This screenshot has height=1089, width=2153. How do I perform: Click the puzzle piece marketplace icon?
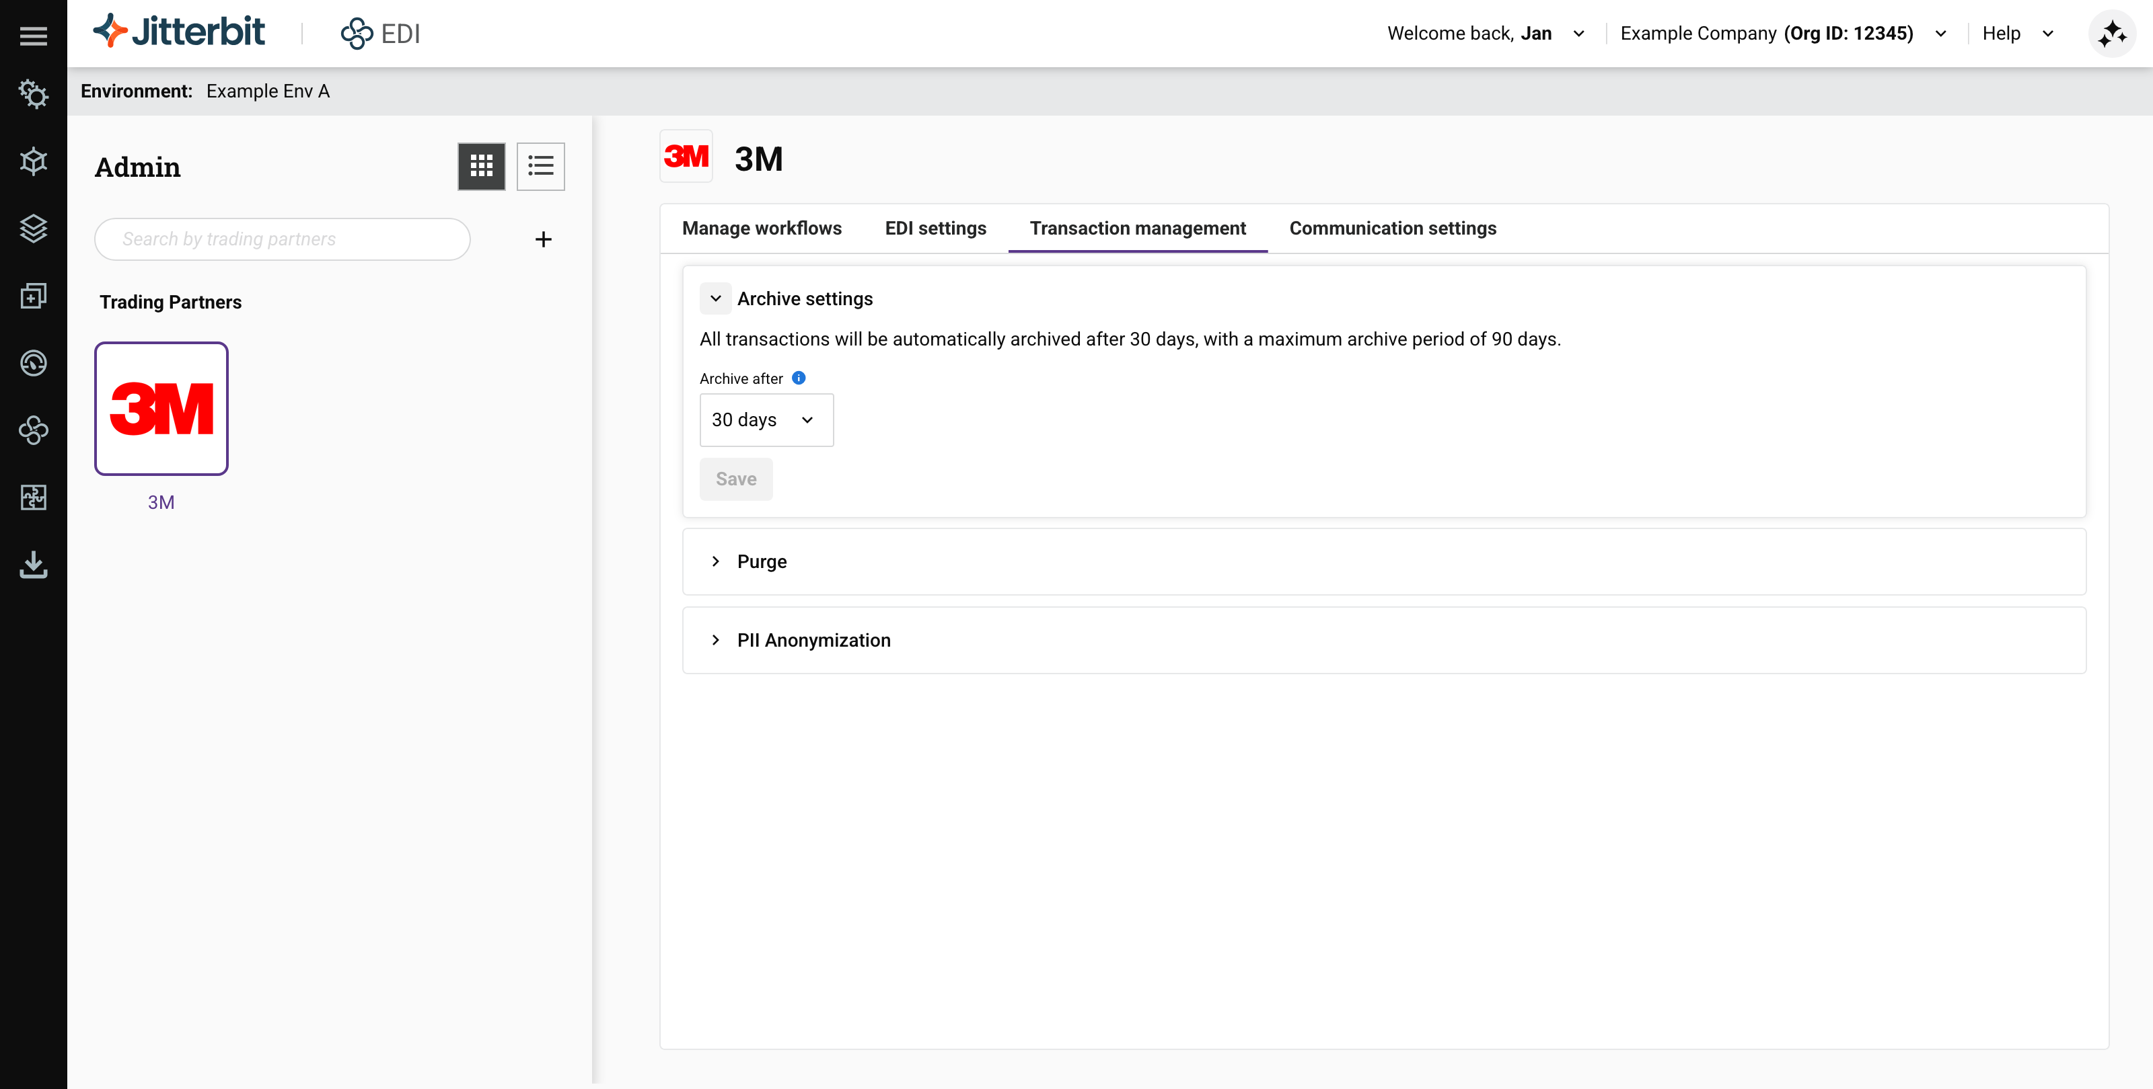(34, 497)
